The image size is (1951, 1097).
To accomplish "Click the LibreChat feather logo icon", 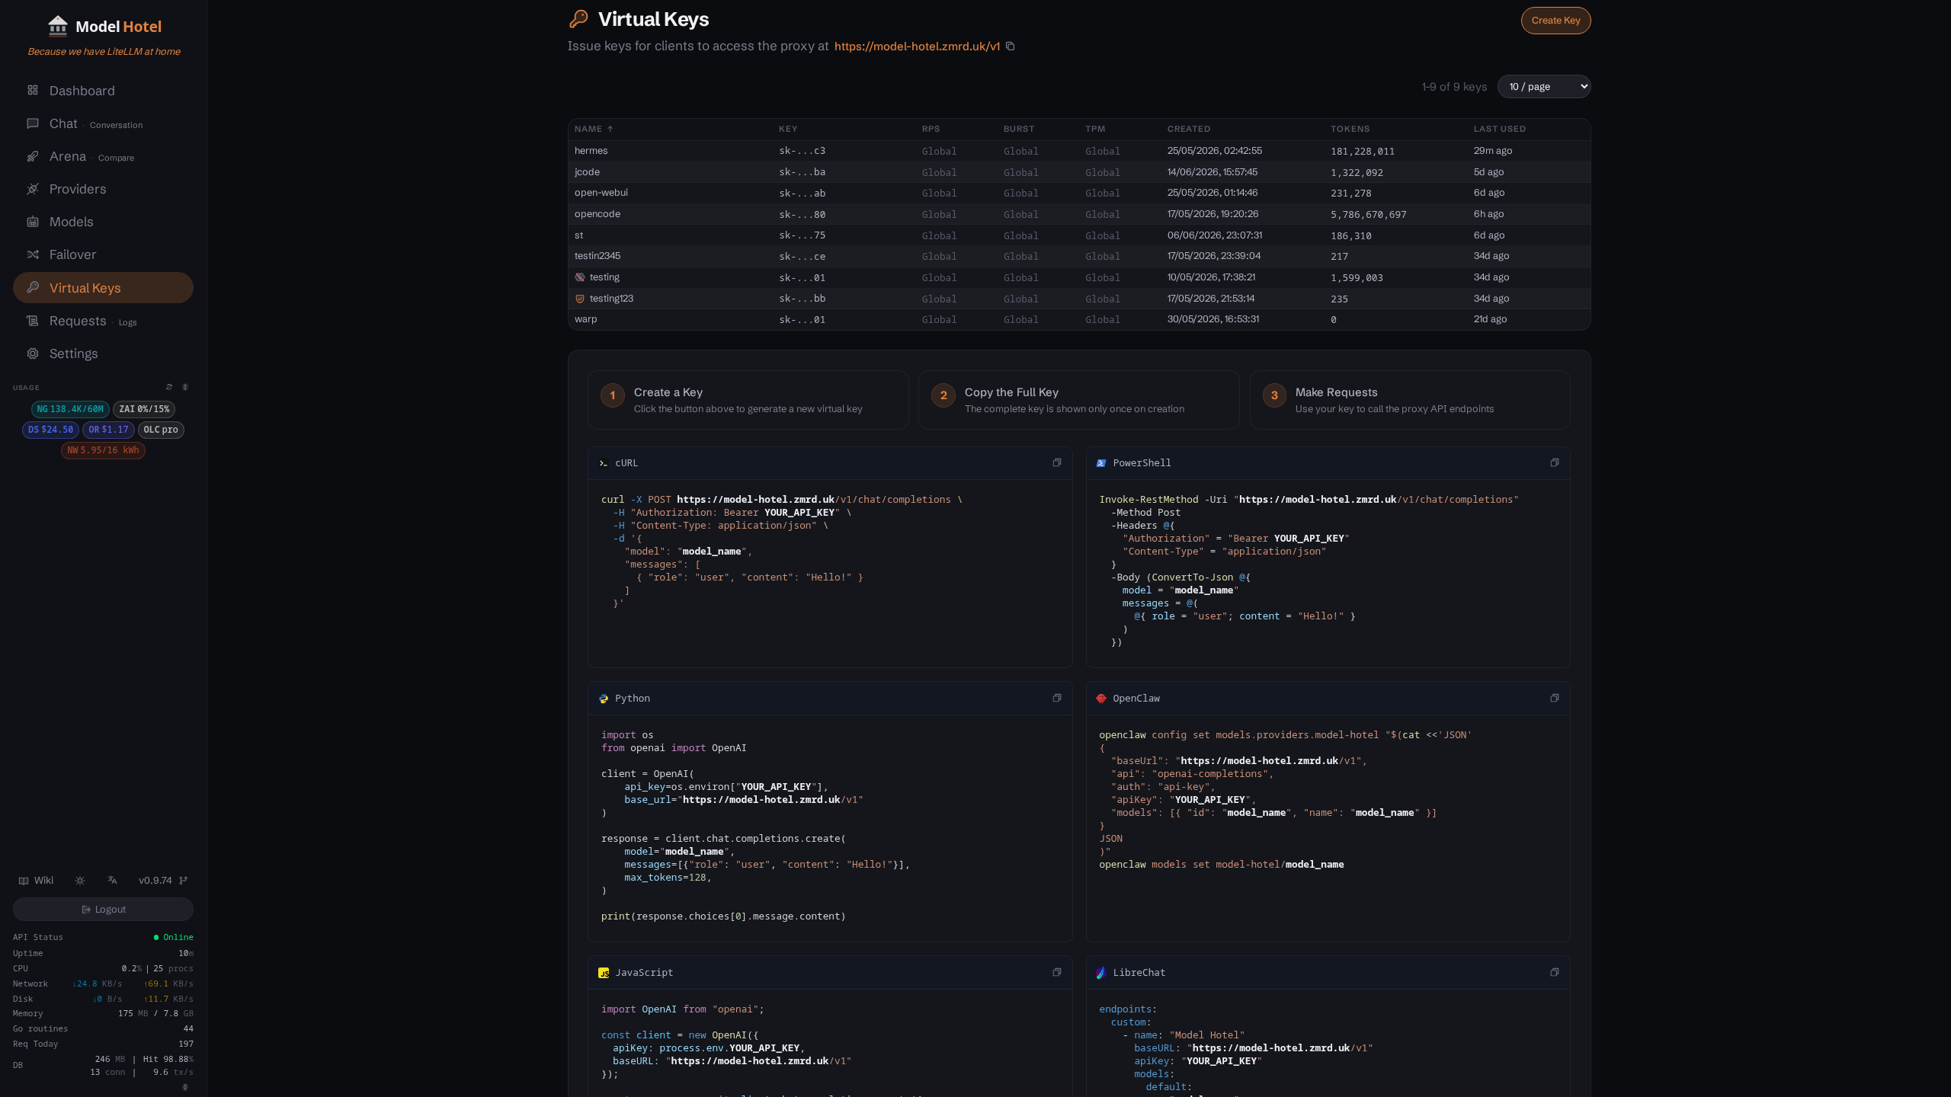I will [1101, 973].
